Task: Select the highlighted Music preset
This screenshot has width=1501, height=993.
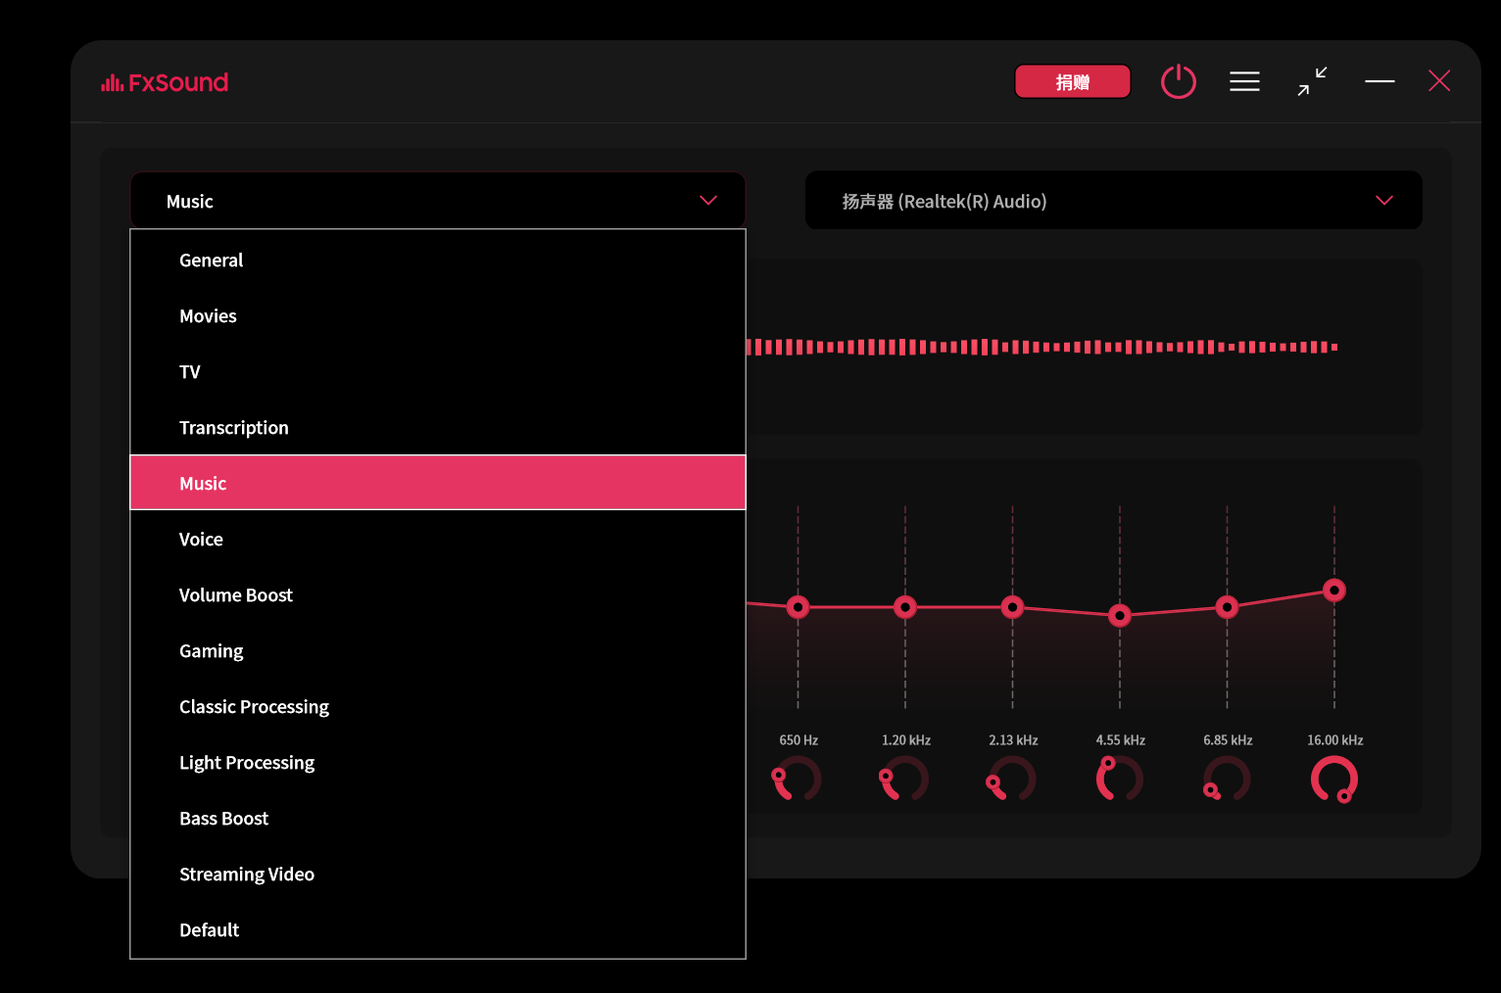Action: pos(438,483)
